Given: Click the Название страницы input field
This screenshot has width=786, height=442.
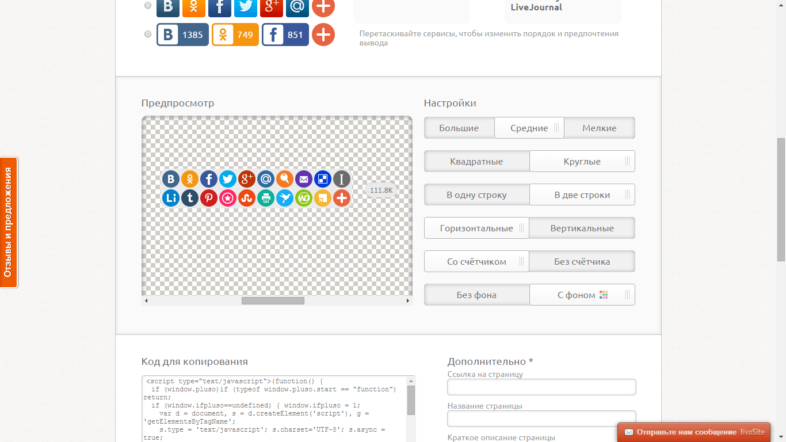Looking at the screenshot, I should (x=541, y=418).
